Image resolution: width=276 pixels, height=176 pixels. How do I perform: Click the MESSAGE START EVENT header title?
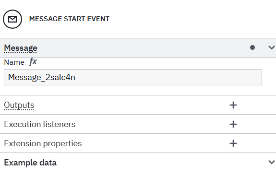[x=69, y=19]
